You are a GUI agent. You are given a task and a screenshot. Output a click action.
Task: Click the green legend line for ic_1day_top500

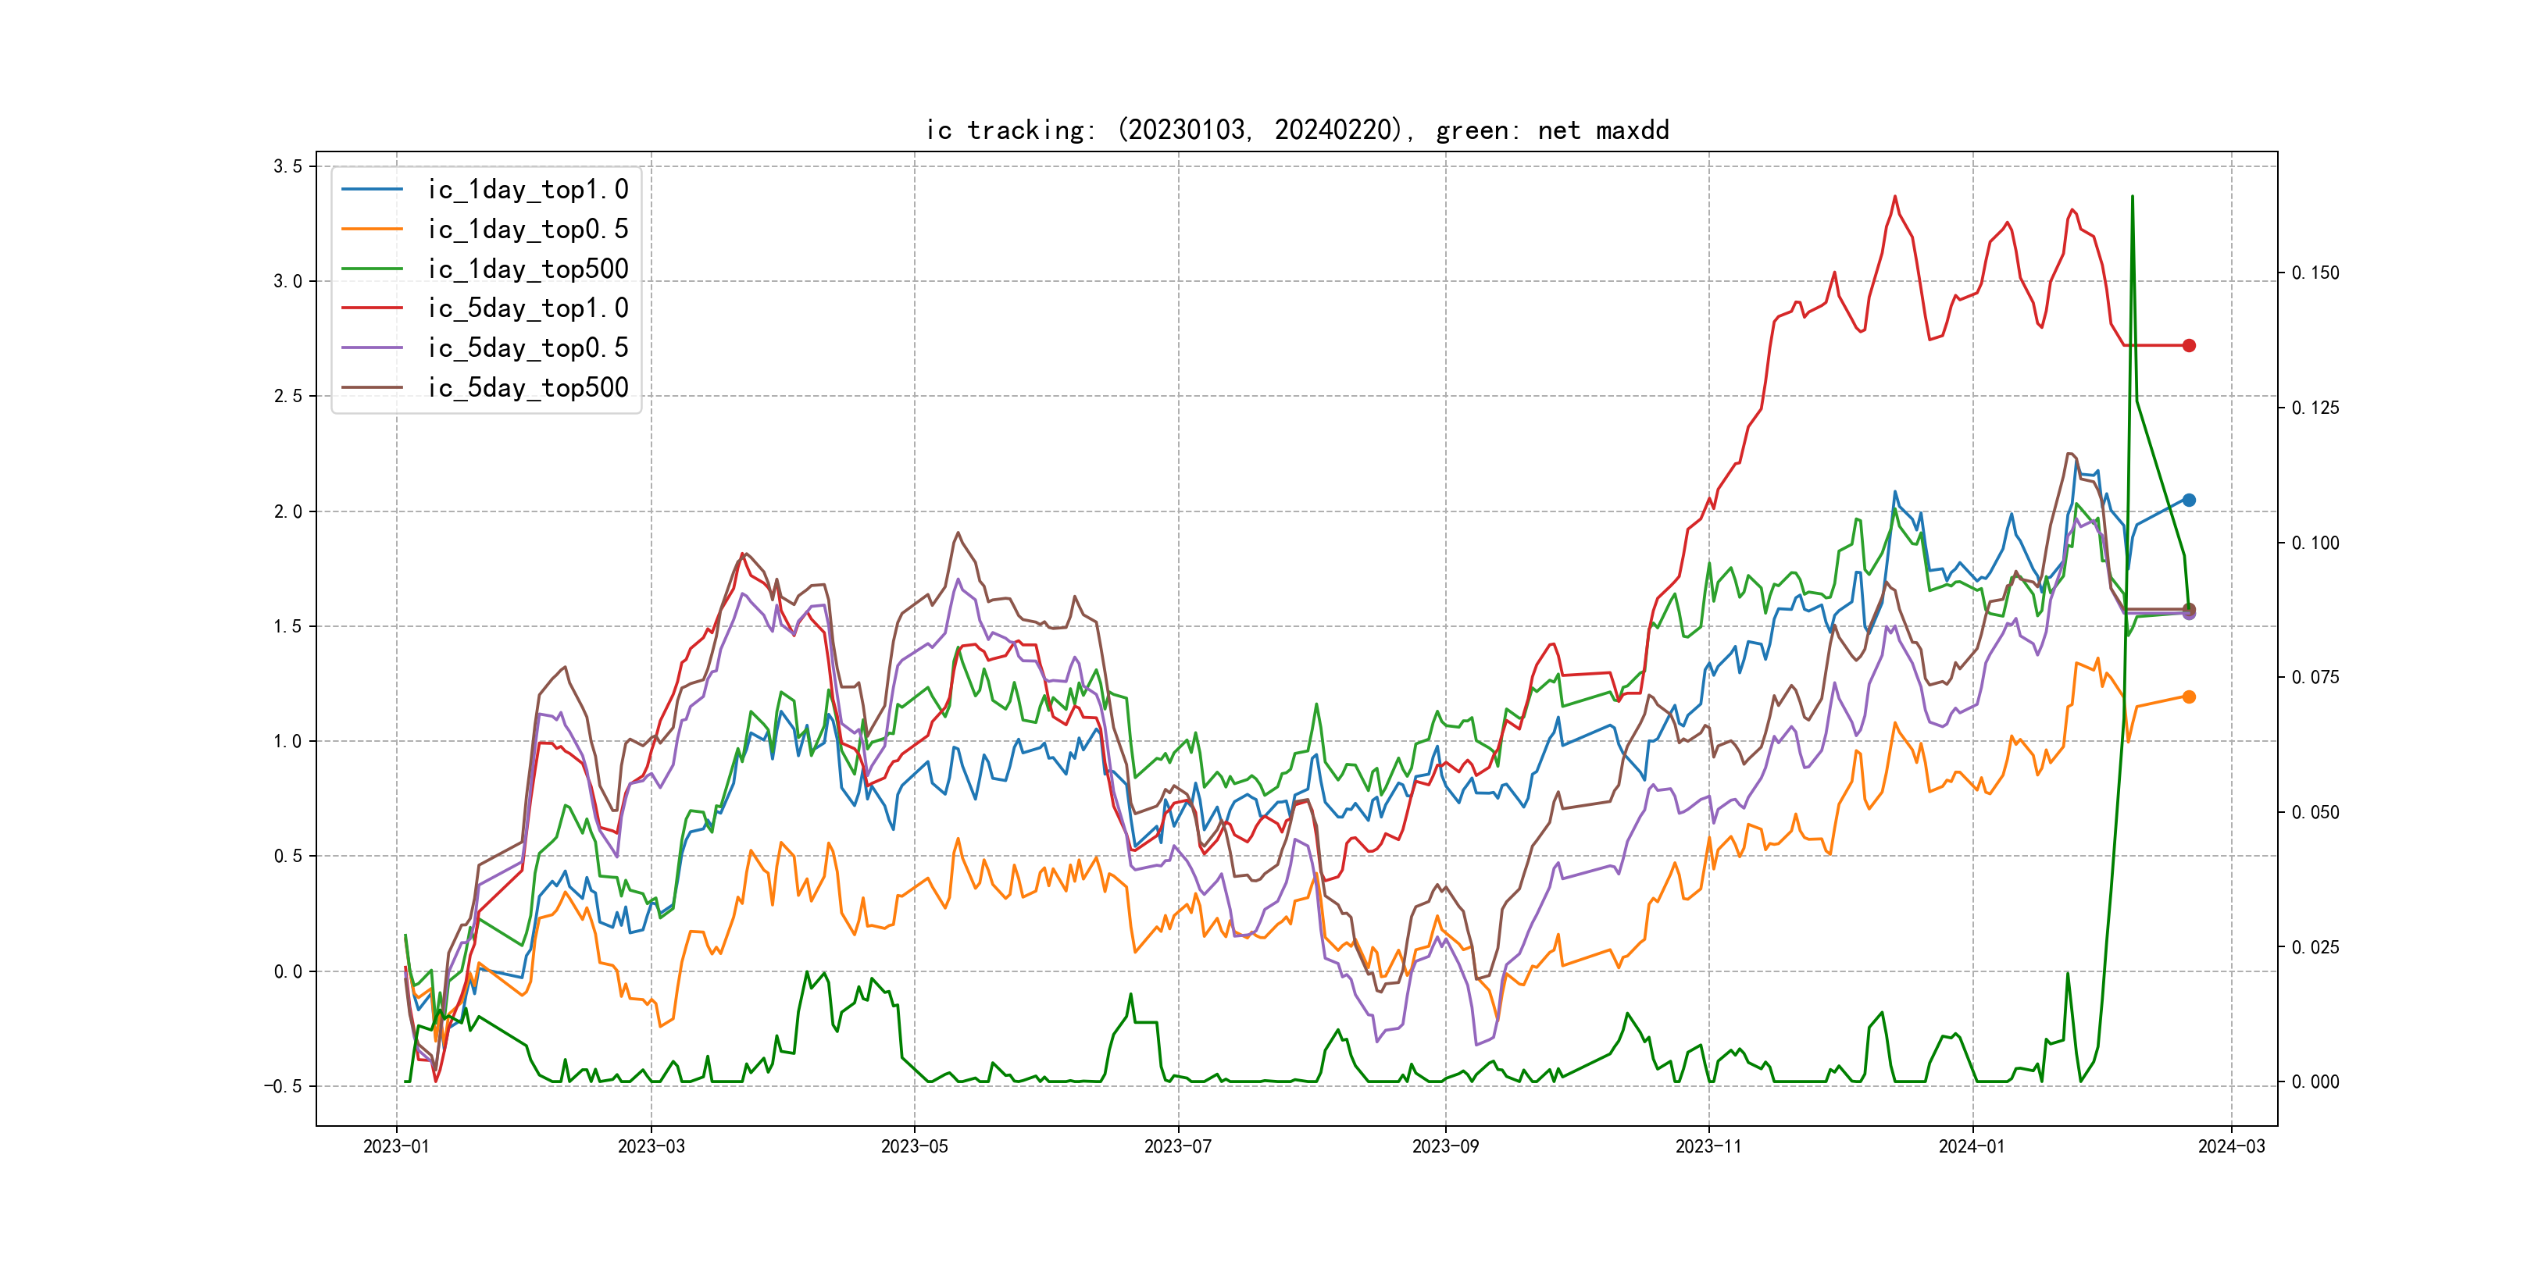coord(371,269)
